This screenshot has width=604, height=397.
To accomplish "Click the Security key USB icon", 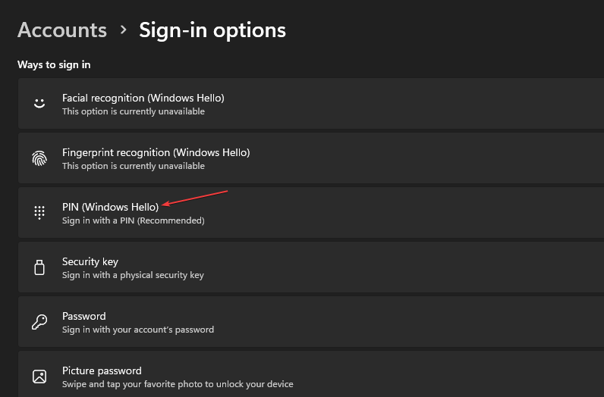I will (39, 267).
